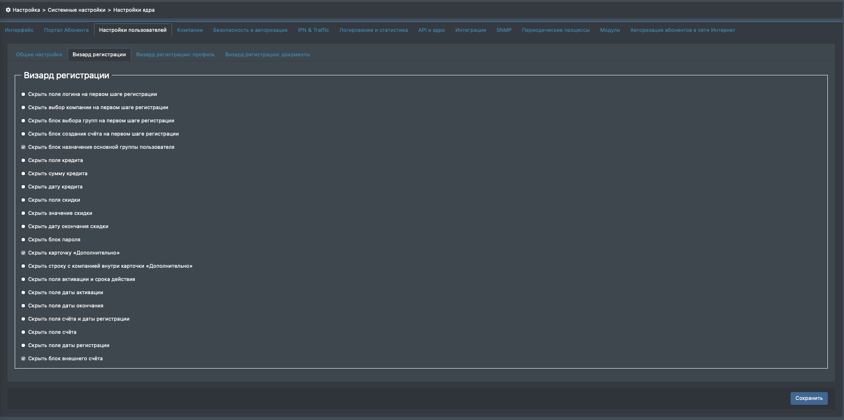This screenshot has height=420, width=844.
Task: Toggle 'Скрыть выбор компании' checkbox
Action: 23,108
